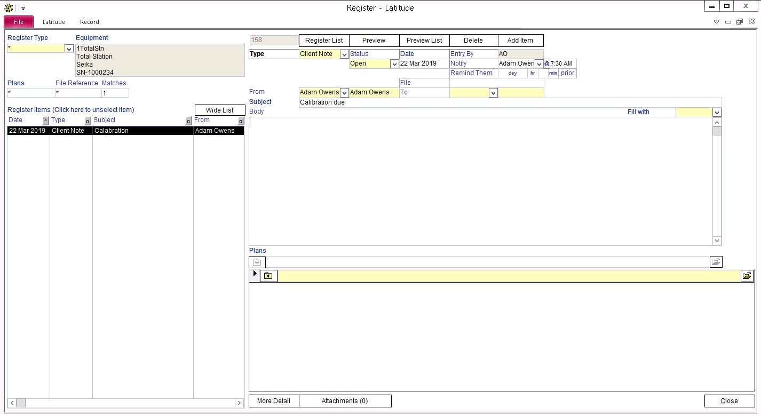This screenshot has width=761, height=417.
Task: Toggle the From column sort button
Action: pos(241,121)
